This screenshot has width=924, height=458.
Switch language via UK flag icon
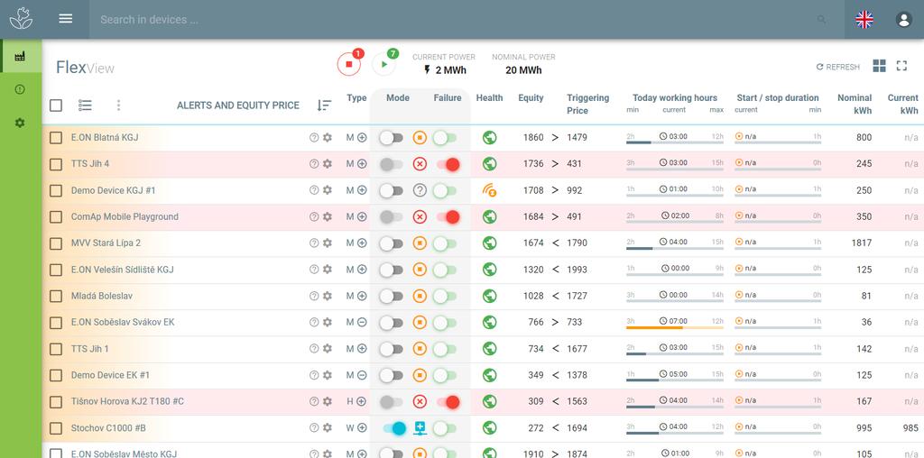pyautogui.click(x=864, y=20)
